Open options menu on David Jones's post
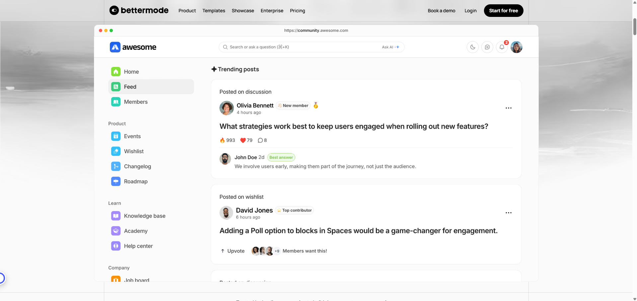 coord(509,213)
